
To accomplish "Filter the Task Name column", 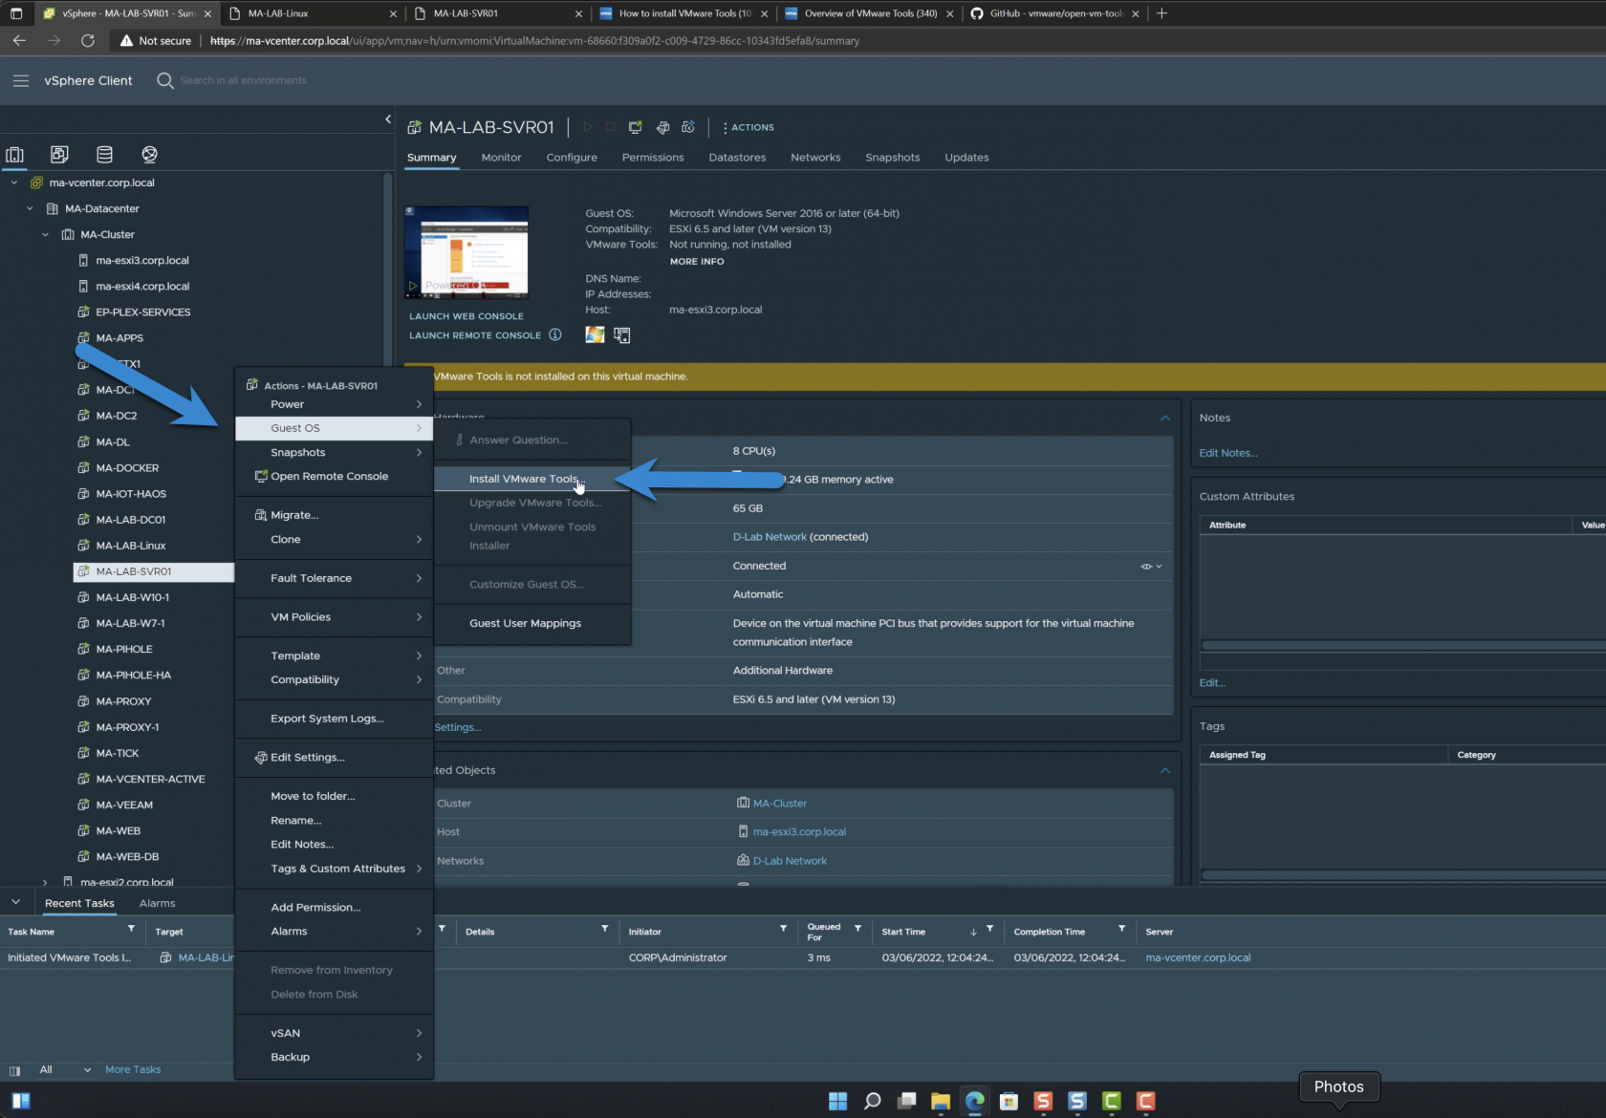I will (131, 929).
